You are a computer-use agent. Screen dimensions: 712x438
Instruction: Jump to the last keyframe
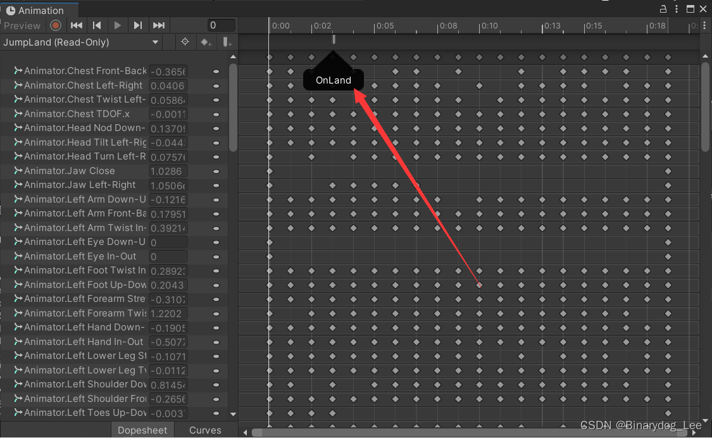pos(158,25)
